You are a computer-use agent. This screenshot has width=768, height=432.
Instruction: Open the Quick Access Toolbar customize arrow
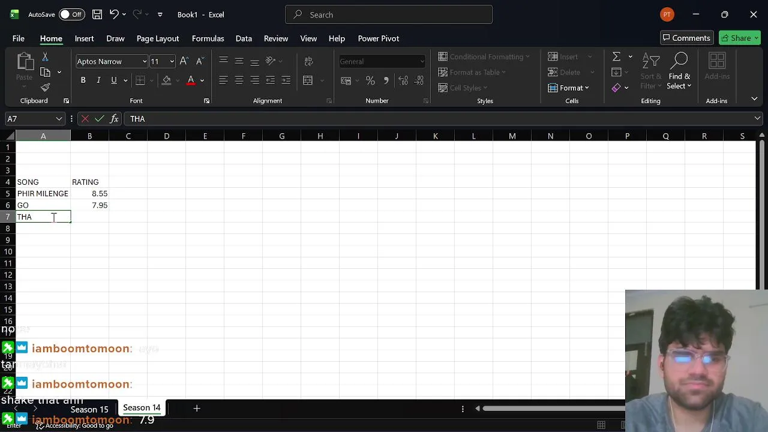[x=160, y=14]
